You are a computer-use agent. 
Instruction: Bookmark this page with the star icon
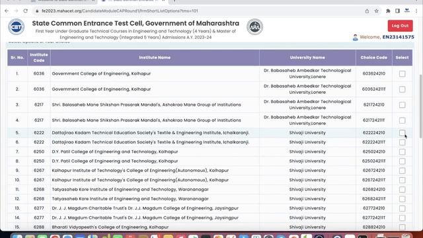click(x=376, y=11)
